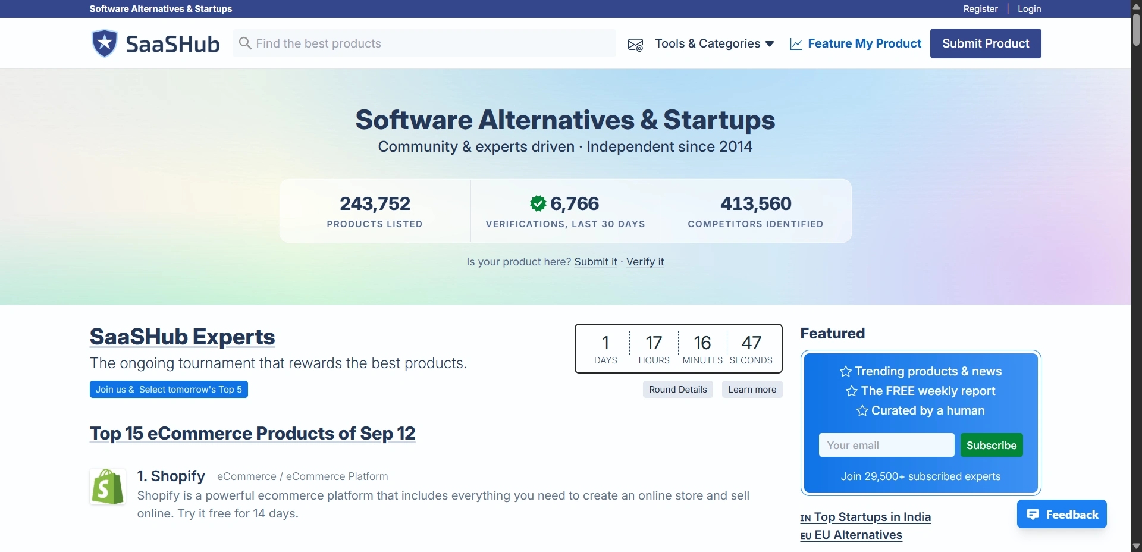
Task: Open the SaaSHub Experts heading link
Action: (182, 337)
